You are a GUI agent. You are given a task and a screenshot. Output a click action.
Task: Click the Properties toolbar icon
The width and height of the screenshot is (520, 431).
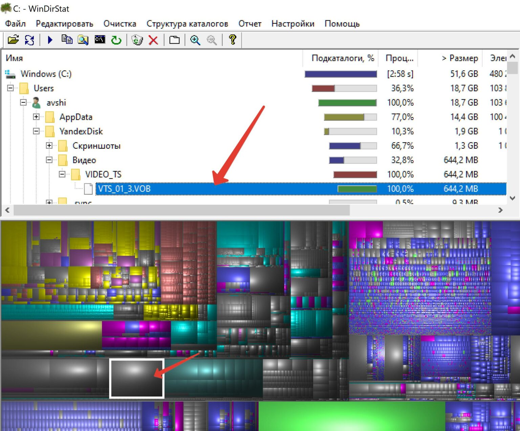click(174, 40)
